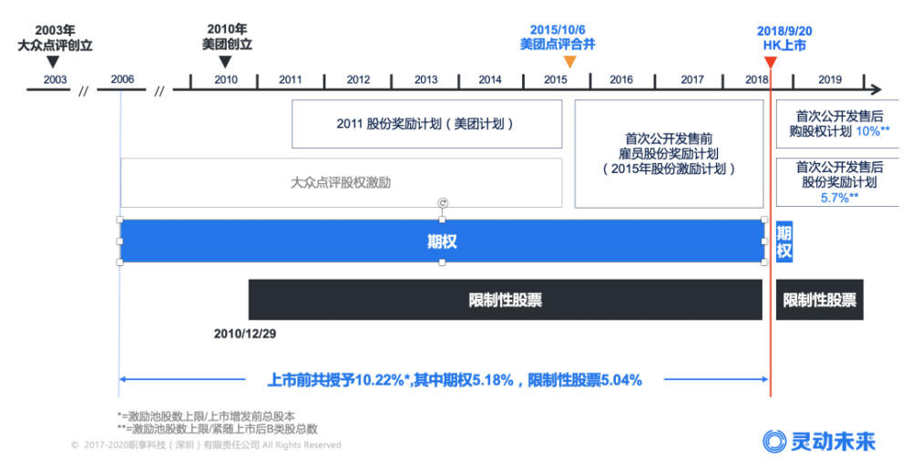Click the 大众点评股权激励 box
911x461 pixels.
click(341, 182)
